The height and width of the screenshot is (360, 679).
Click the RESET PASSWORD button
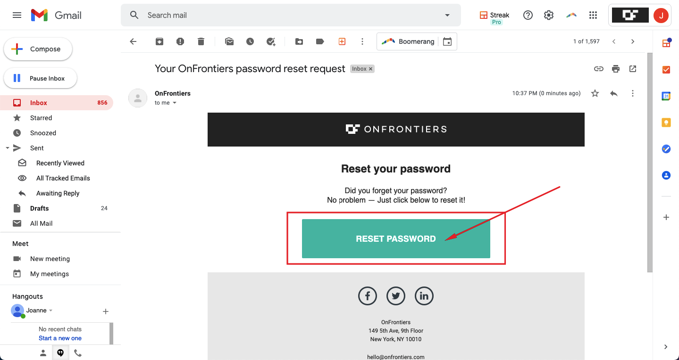coord(396,239)
